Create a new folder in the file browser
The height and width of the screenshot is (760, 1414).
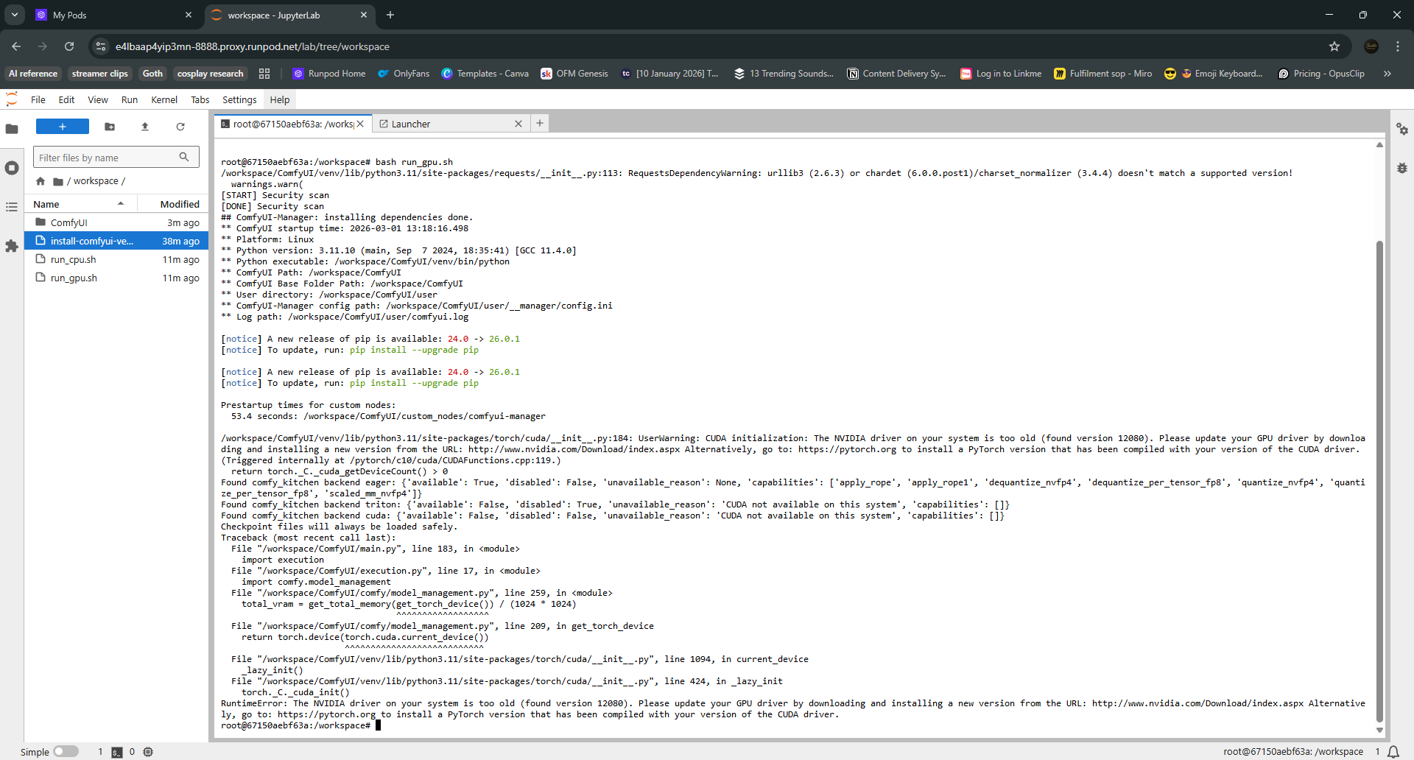109,127
